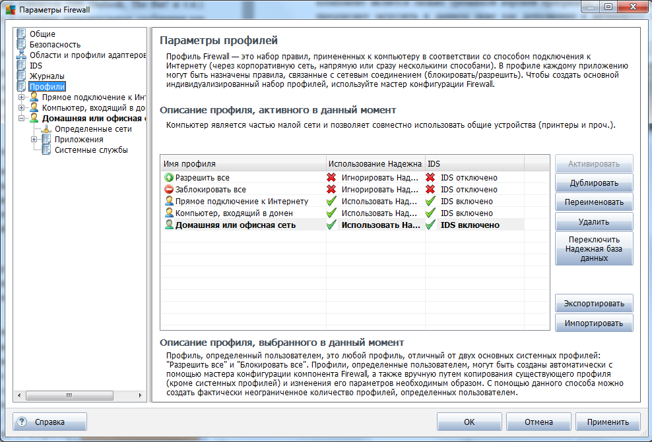Click tree horizontal scrollbar right arrow

[x=140, y=395]
